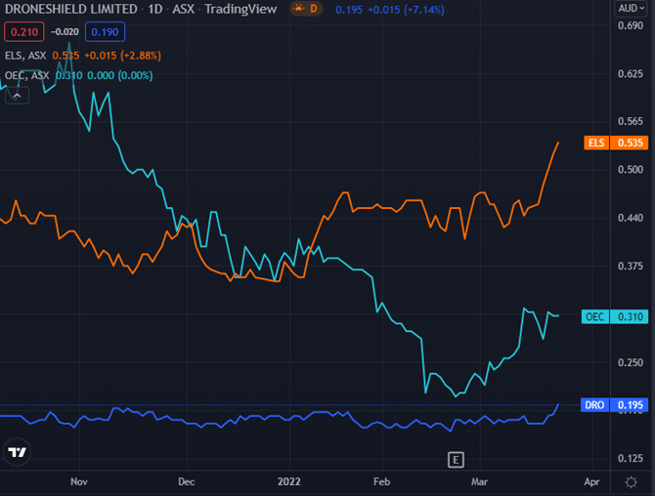Click the 1D interval in the title
This screenshot has width=655, height=496.
(155, 9)
